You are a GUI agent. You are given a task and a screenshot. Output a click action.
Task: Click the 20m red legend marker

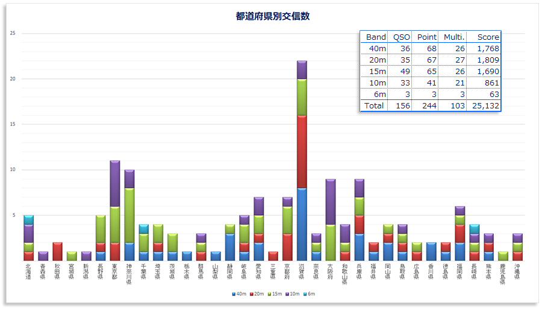point(251,294)
